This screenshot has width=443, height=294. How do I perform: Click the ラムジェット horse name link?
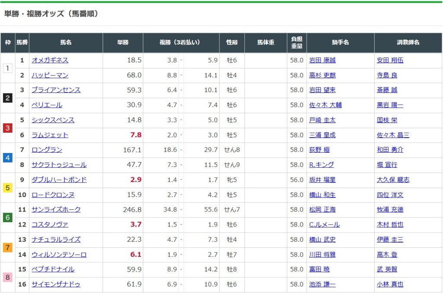(50, 135)
